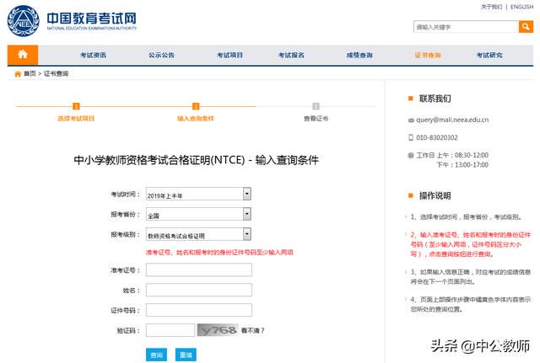The image size is (540, 363).
Task: Click 证书查询 in breadcrumb
Action: (57, 73)
